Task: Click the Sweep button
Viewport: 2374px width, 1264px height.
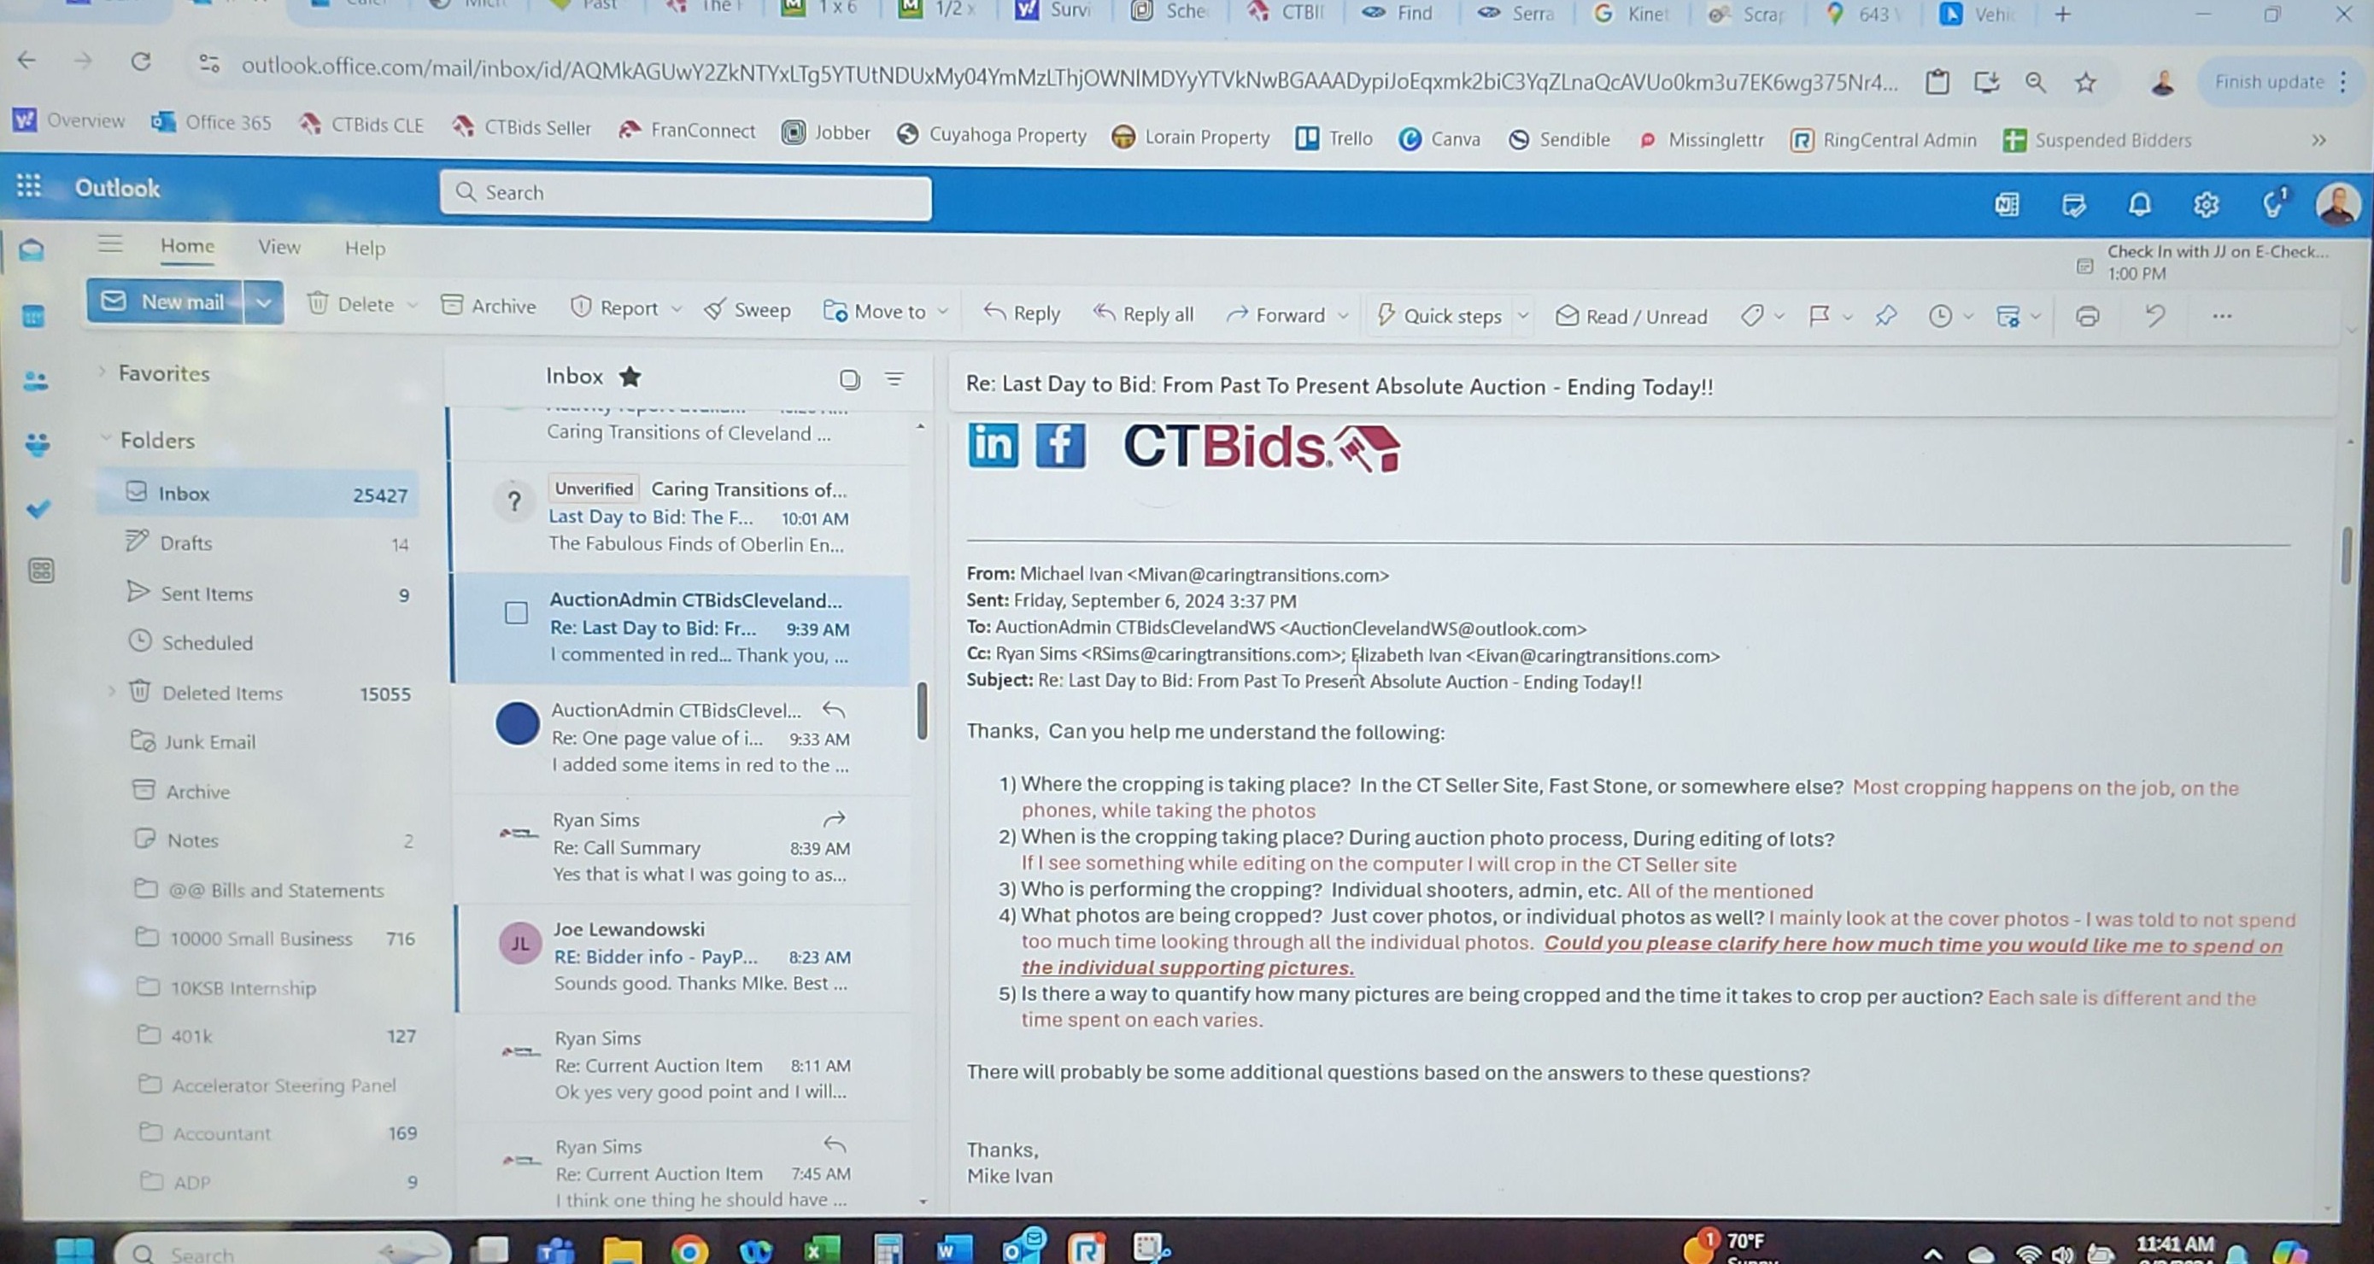Action: tap(747, 309)
